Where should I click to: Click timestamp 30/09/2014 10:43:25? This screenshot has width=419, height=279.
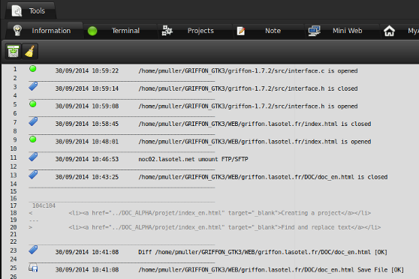click(87, 177)
